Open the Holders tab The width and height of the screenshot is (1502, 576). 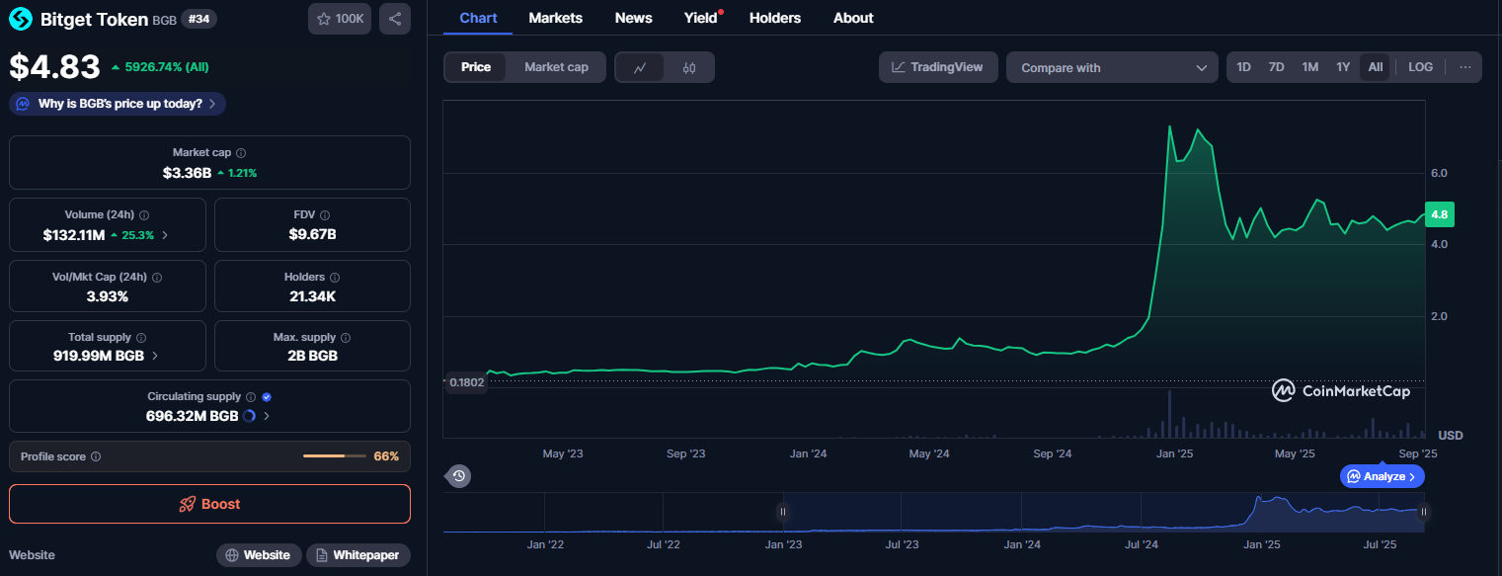pos(775,18)
